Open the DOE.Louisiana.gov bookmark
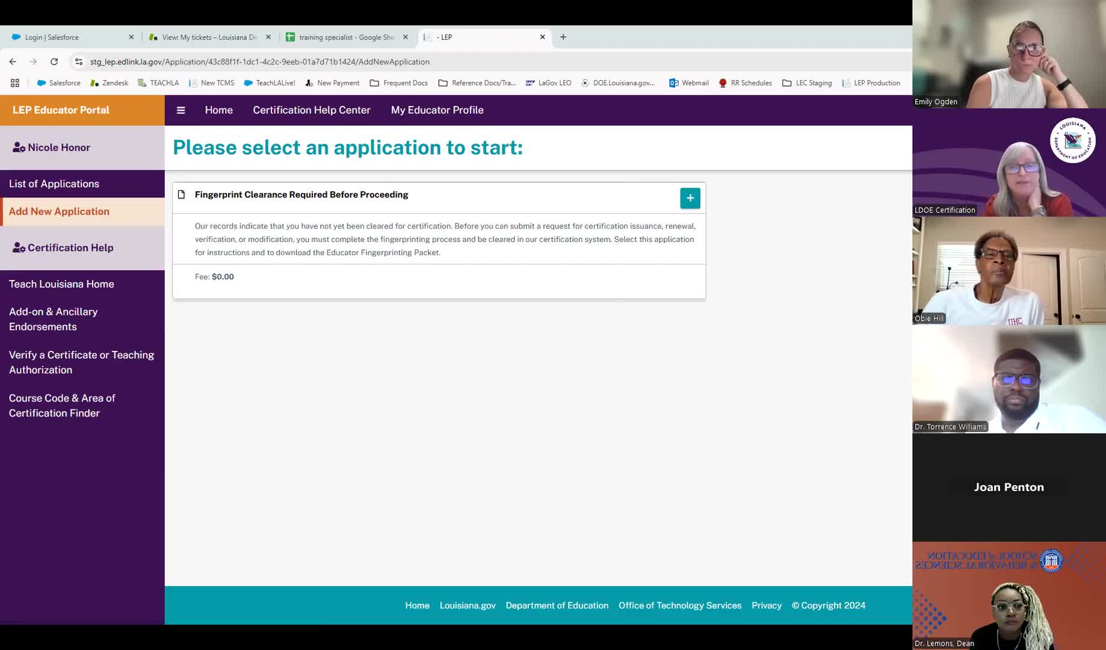 (618, 83)
